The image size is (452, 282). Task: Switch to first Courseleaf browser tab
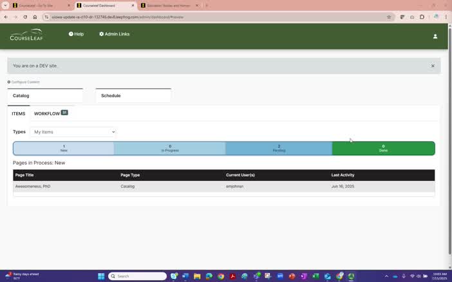point(41,6)
